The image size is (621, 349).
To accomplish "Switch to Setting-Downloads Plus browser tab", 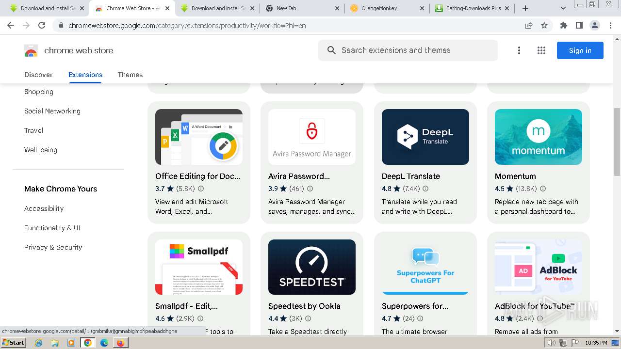I will coord(473,8).
